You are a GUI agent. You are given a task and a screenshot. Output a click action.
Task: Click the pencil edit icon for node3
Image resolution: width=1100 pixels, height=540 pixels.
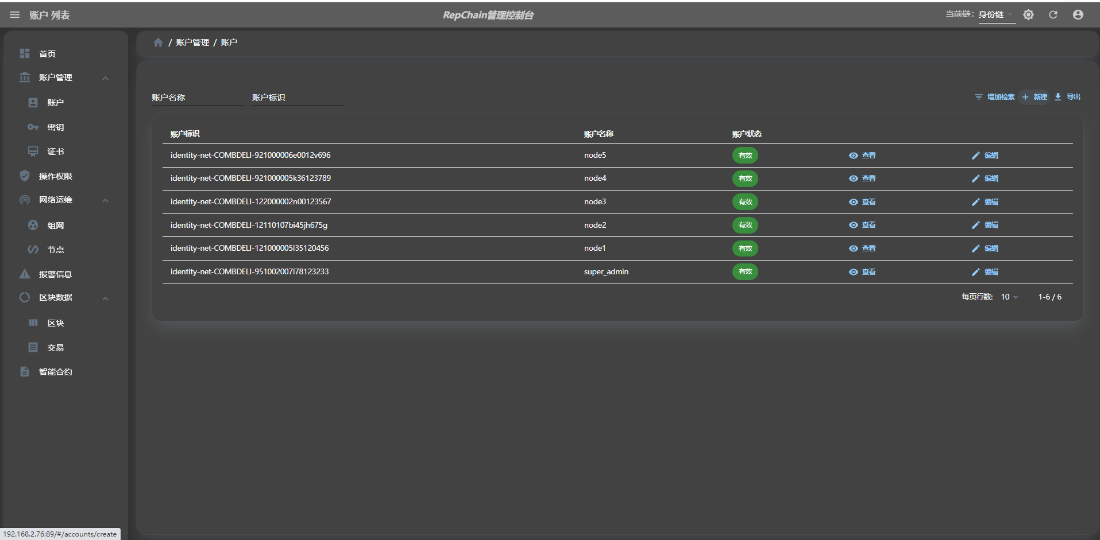tap(975, 202)
